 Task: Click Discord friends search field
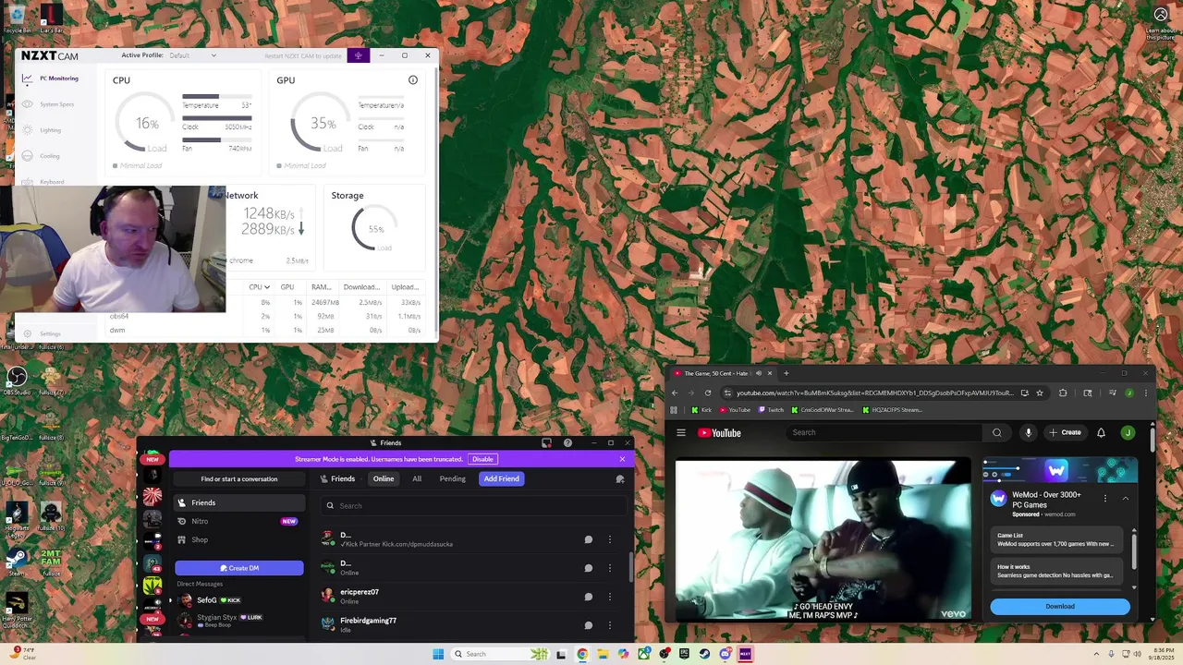pos(473,505)
